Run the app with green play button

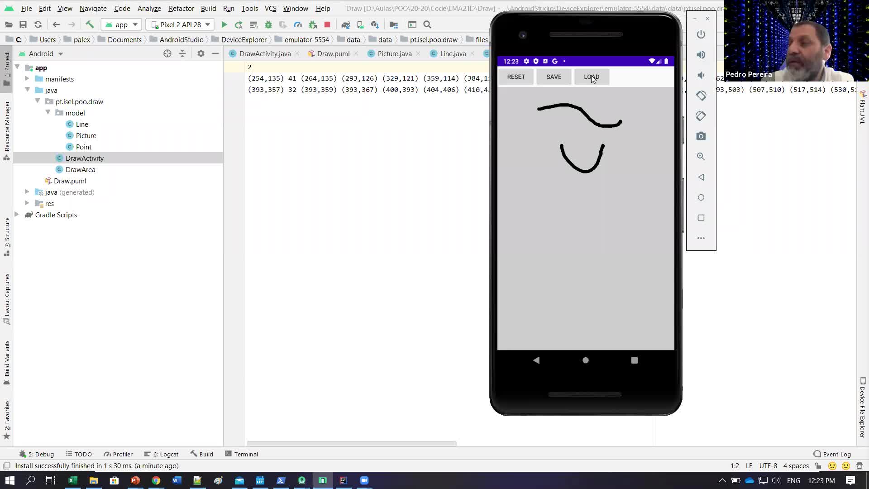coord(224,24)
